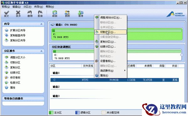Open the 分区(P) menu
The width and height of the screenshot is (188, 116).
click(x=27, y=7)
